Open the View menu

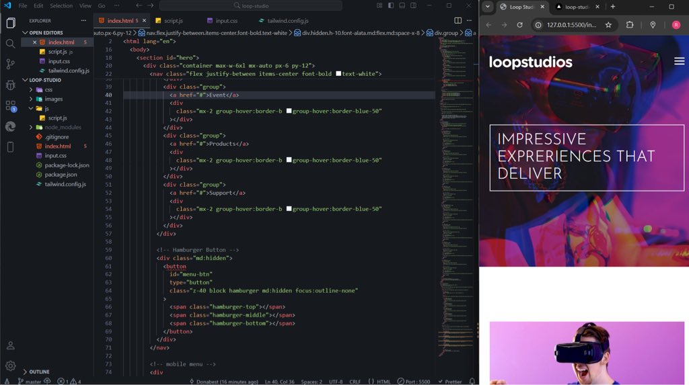coord(85,5)
